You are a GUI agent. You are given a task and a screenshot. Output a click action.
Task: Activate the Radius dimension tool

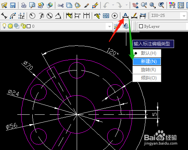(32, 16)
